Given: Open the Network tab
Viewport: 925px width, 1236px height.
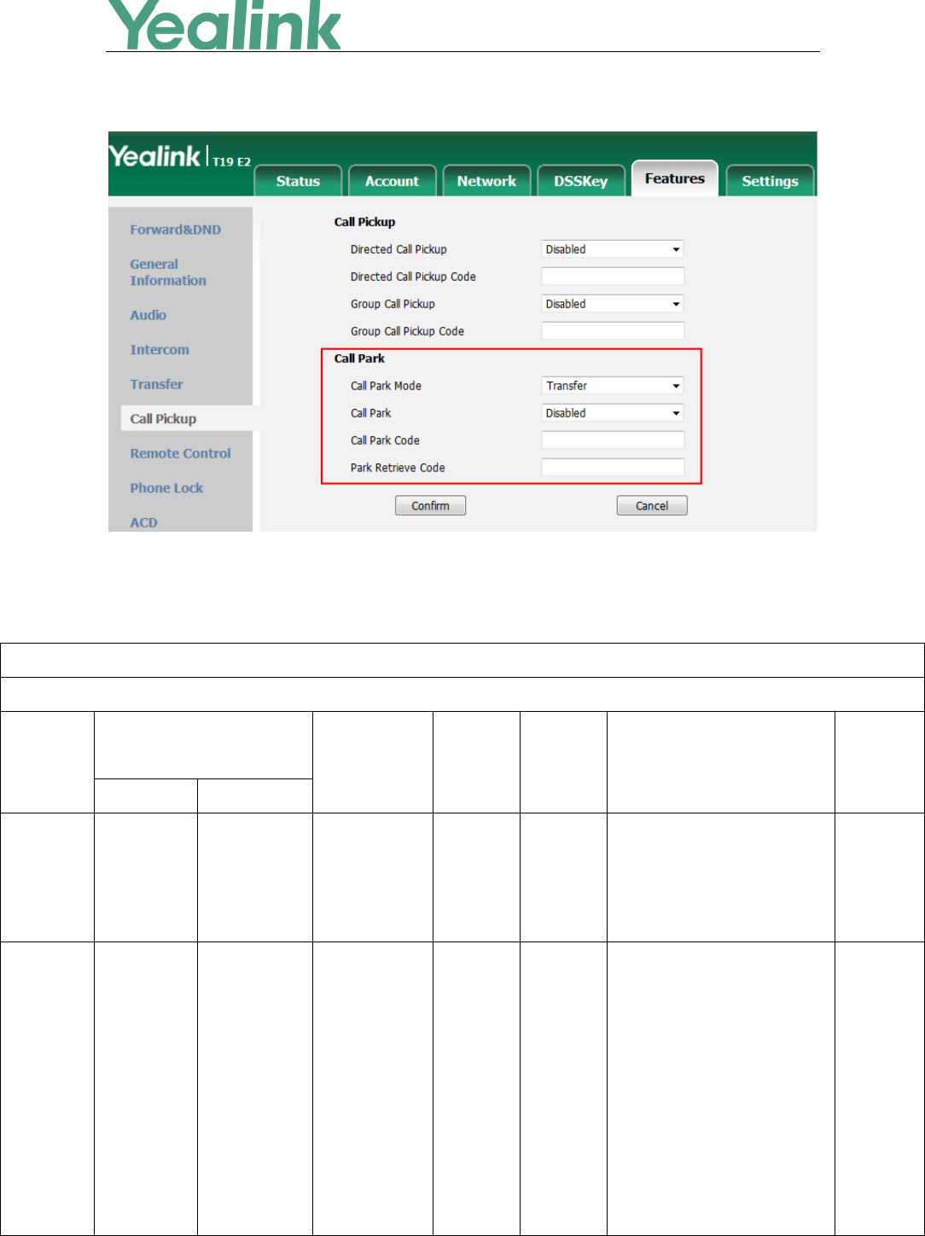Looking at the screenshot, I should pos(486,181).
